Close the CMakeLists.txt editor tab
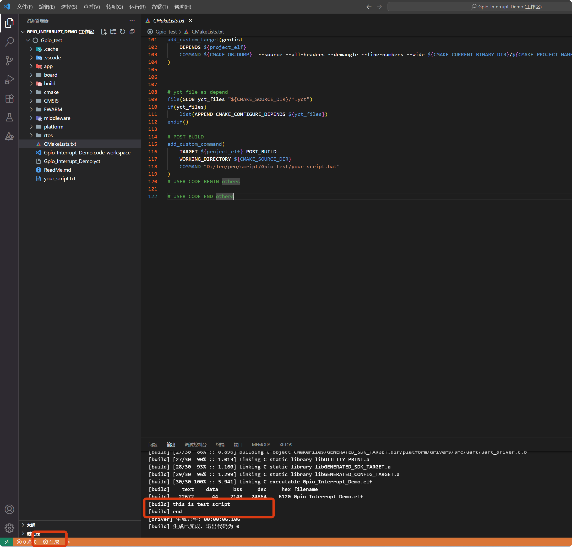This screenshot has width=572, height=547. click(x=190, y=21)
